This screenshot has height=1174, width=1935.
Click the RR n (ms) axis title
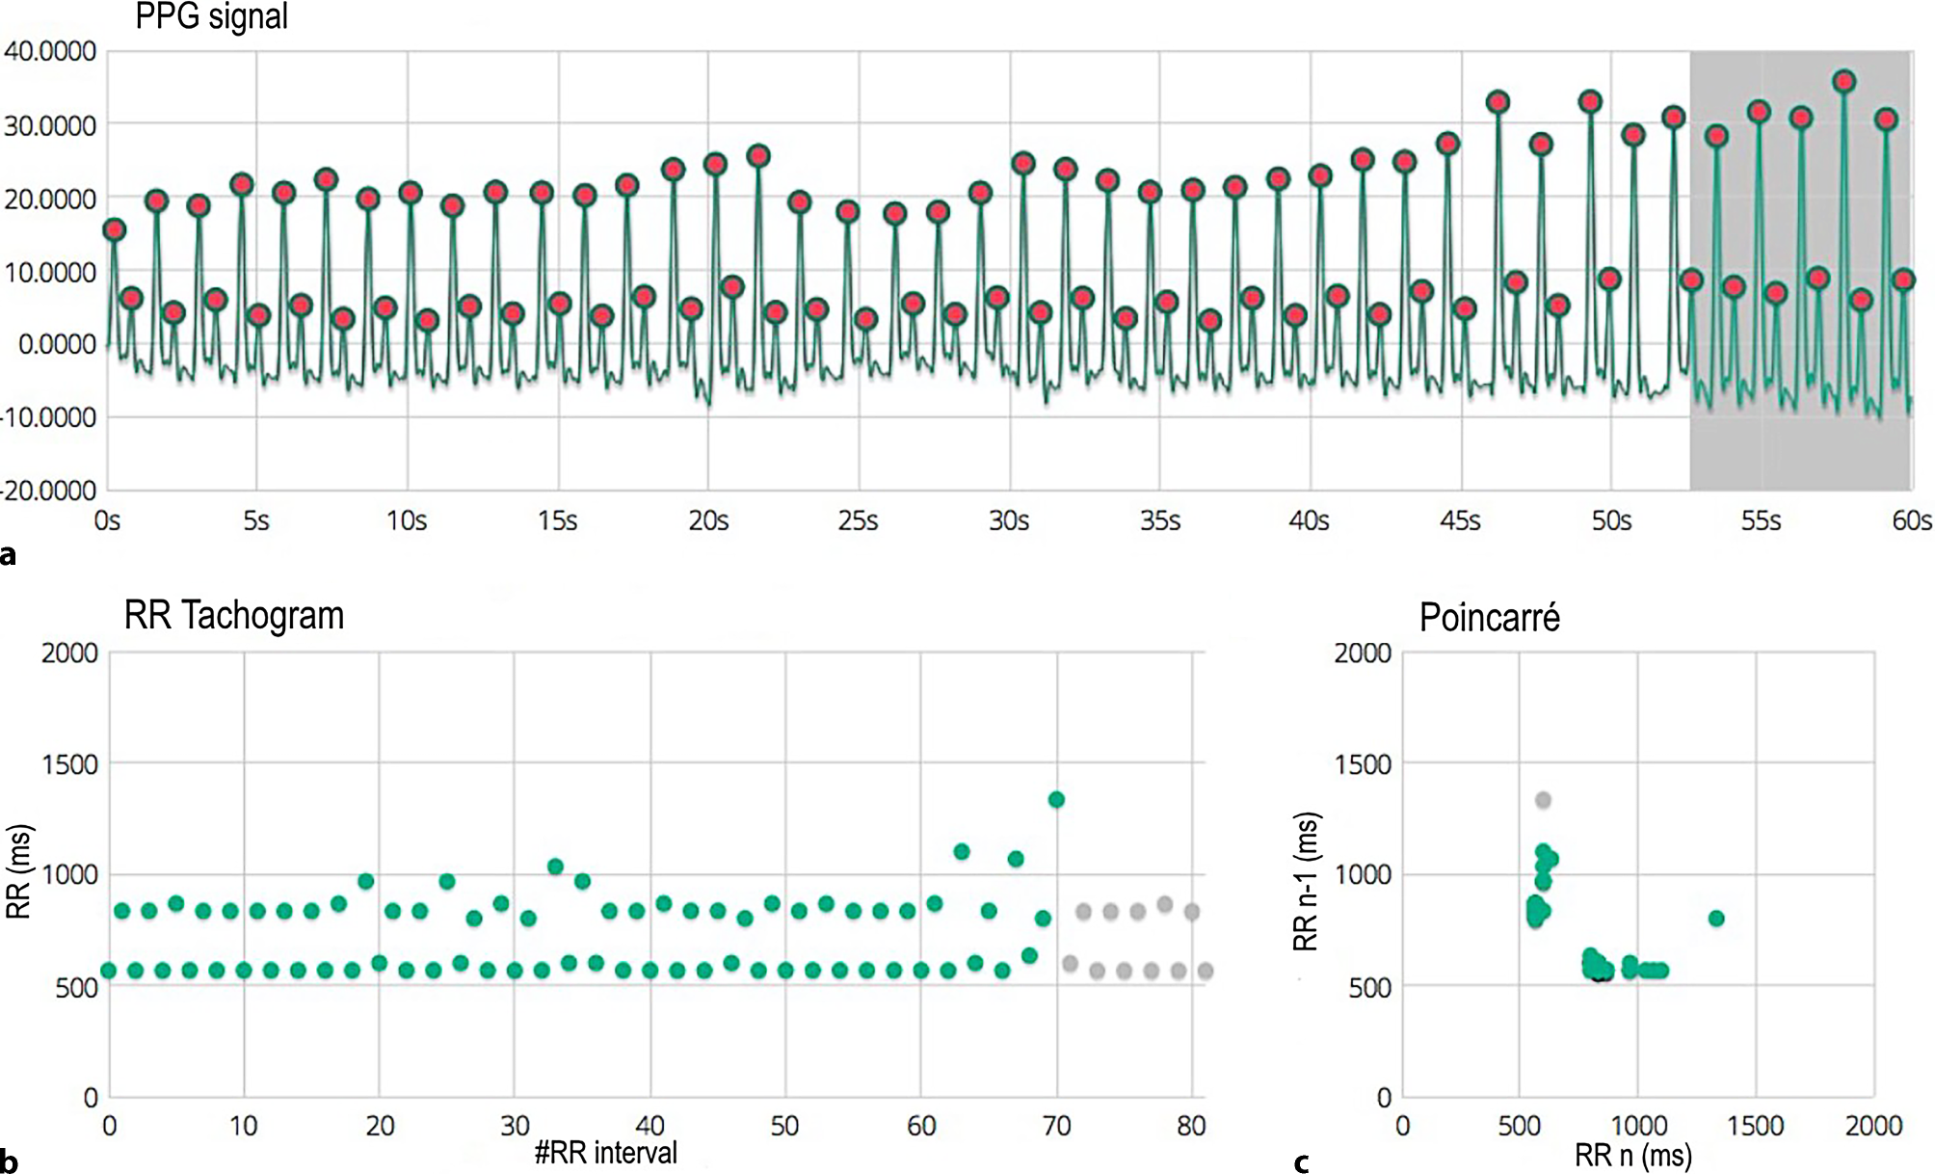(x=1633, y=1155)
